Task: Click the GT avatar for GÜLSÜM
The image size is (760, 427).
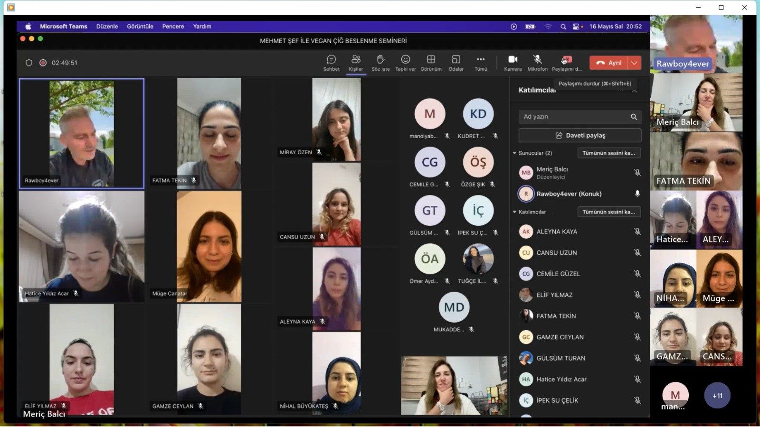Action: 430,211
